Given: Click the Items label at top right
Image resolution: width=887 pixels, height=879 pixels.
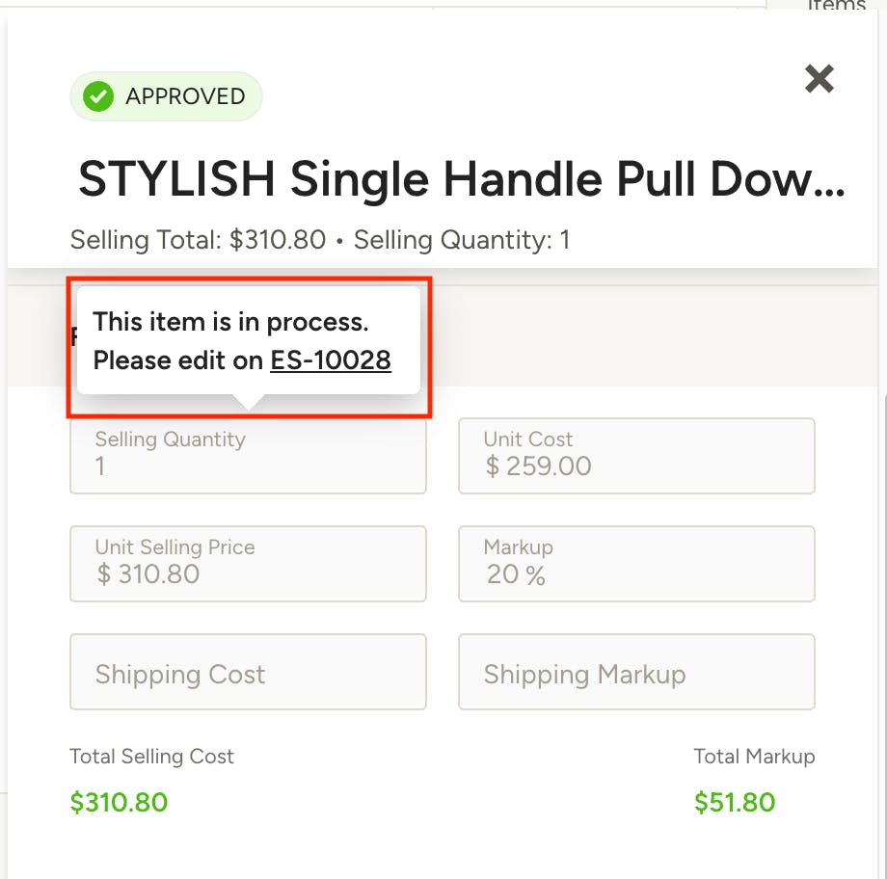Looking at the screenshot, I should 837,5.
